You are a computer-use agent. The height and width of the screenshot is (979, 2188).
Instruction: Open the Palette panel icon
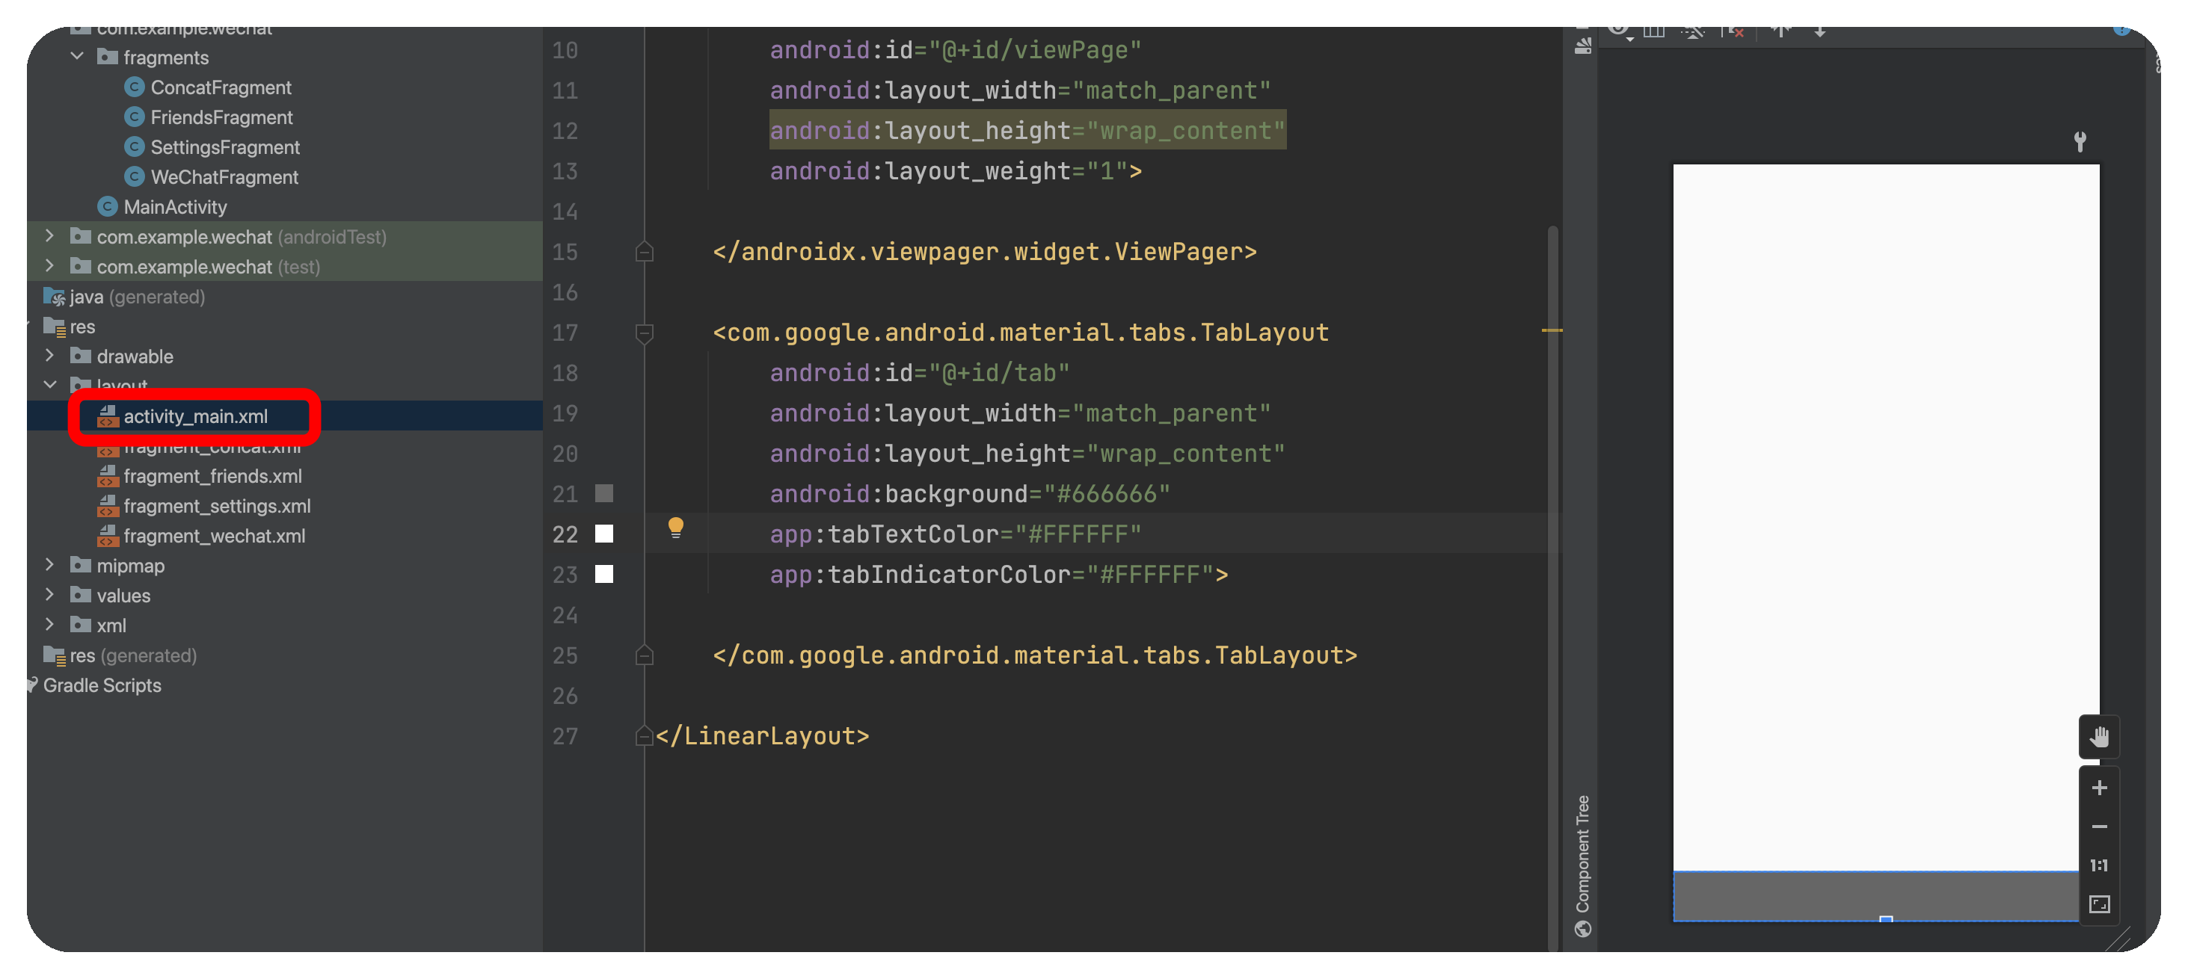coord(1582,46)
